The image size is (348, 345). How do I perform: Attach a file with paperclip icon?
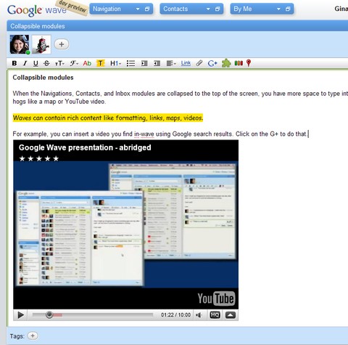(199, 63)
